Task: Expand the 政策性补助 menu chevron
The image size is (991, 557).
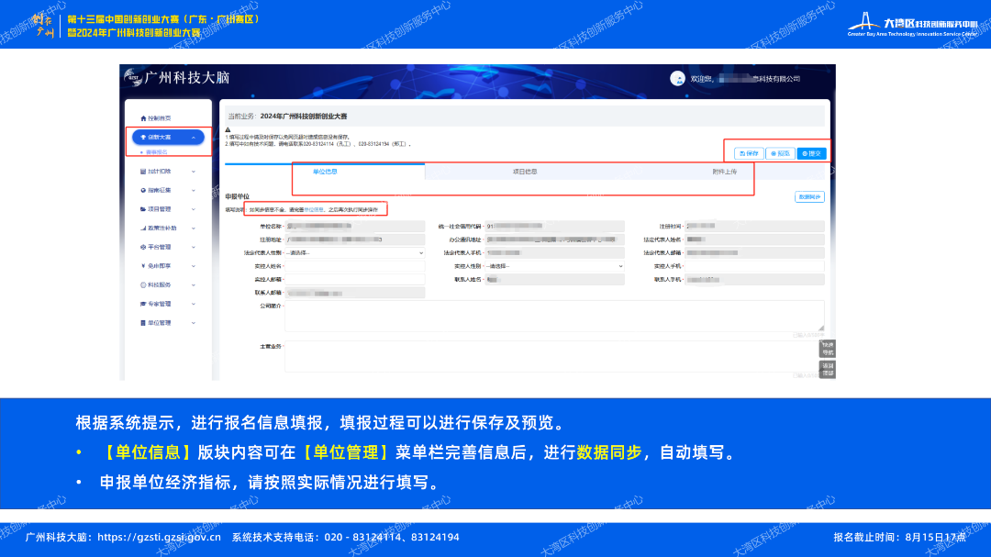Action: [x=194, y=228]
